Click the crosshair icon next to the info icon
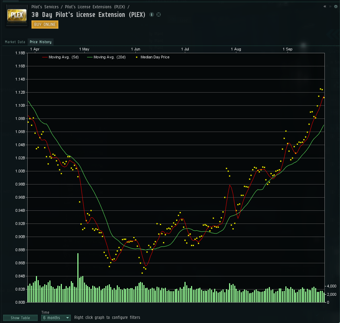The height and width of the screenshot is (323, 340). 159,15
